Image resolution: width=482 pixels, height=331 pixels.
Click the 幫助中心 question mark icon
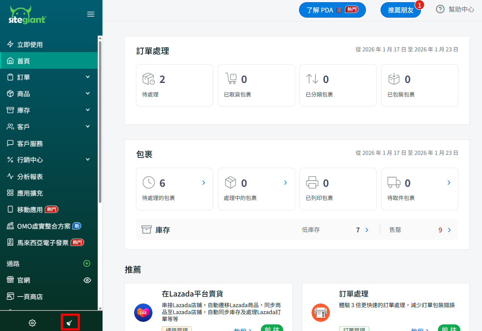pyautogui.click(x=440, y=10)
